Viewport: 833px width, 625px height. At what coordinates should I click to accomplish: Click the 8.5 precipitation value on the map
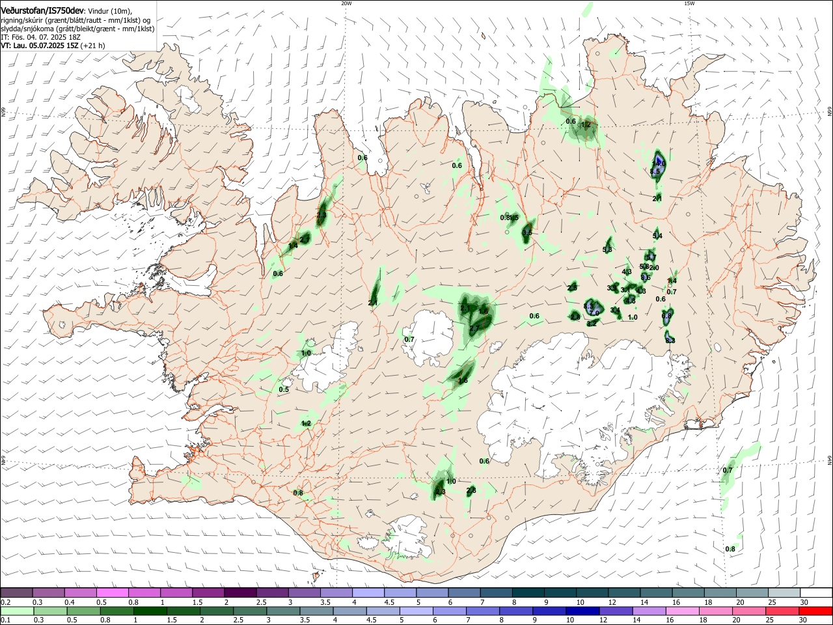click(x=655, y=171)
